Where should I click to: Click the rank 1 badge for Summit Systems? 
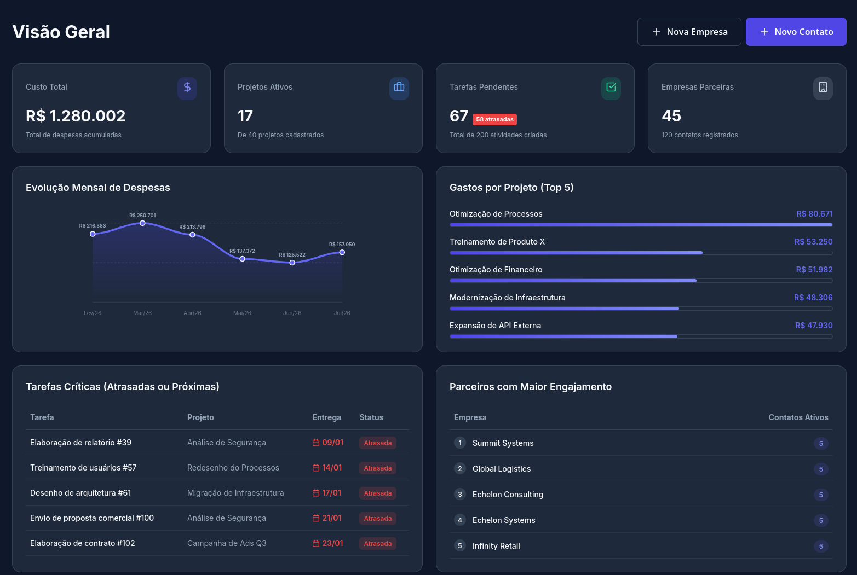460,443
